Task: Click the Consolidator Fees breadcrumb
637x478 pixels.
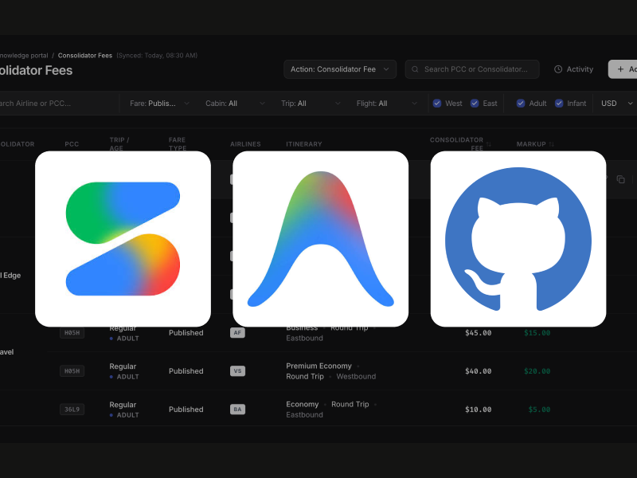Action: point(85,55)
